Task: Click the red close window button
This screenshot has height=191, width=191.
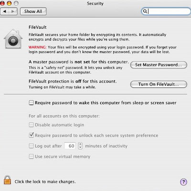Action: (x=2, y=3)
